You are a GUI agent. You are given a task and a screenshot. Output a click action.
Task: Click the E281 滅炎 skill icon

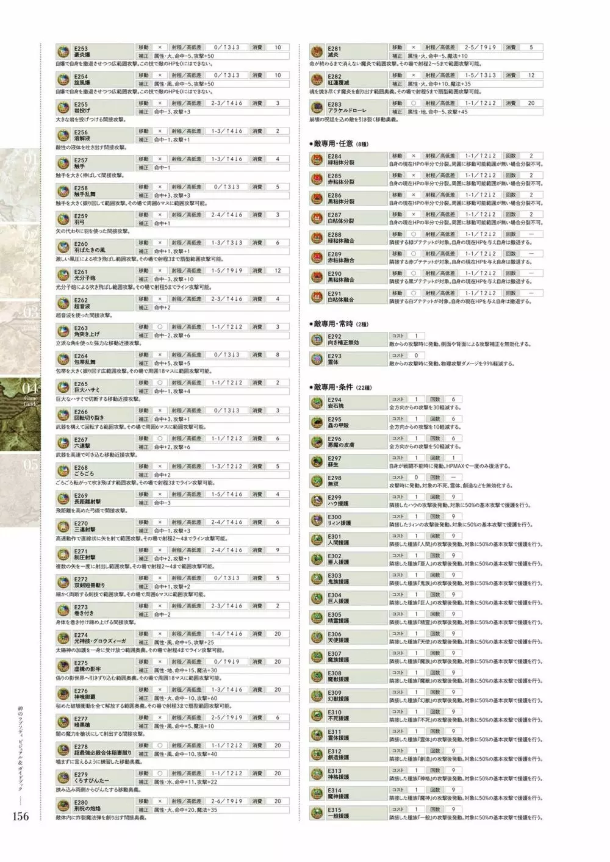click(317, 52)
